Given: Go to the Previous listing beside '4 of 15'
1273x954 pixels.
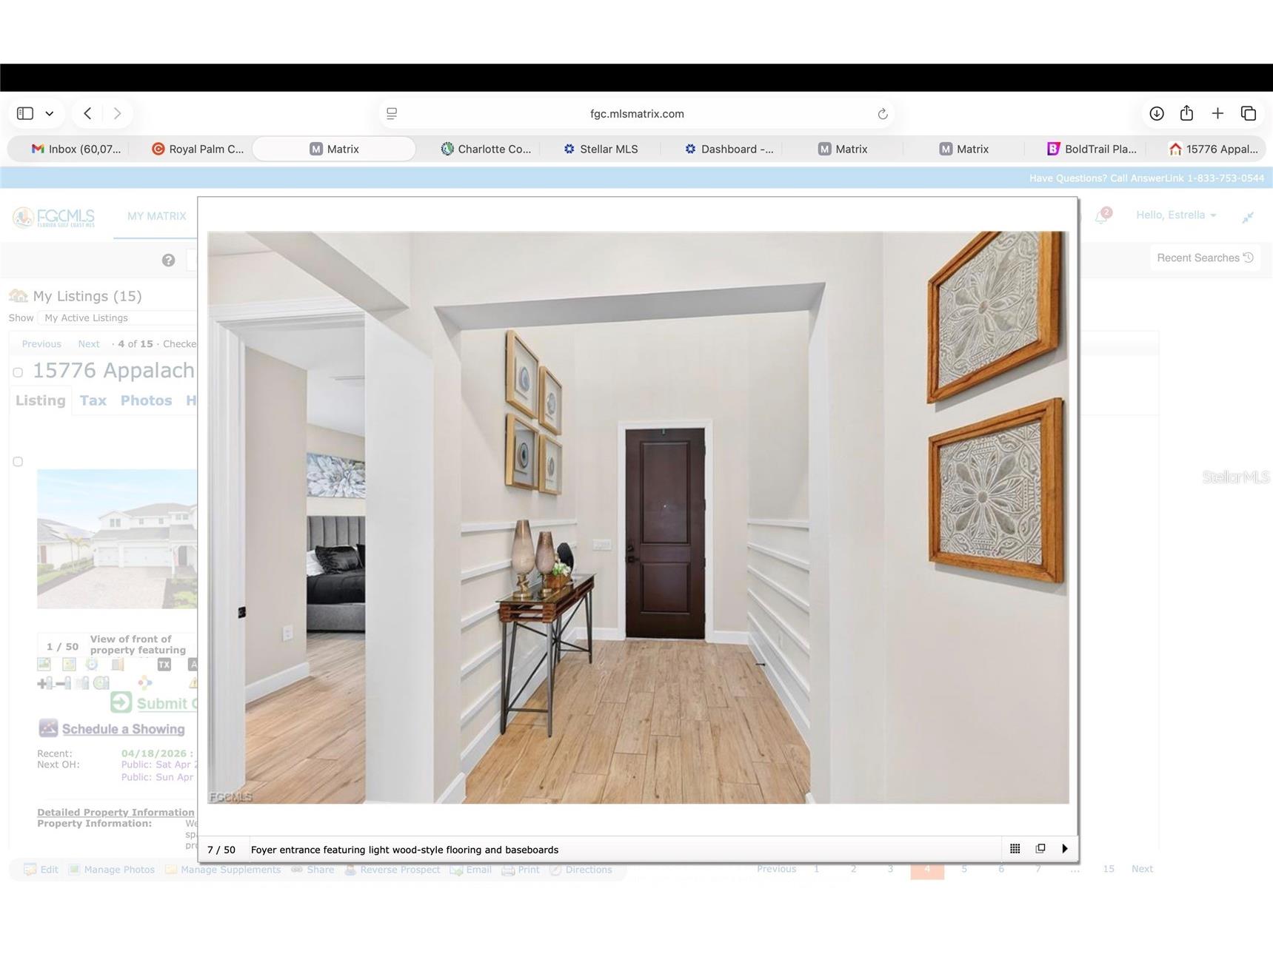Looking at the screenshot, I should tap(41, 343).
